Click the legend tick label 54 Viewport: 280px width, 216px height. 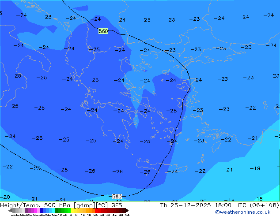pos(127,215)
